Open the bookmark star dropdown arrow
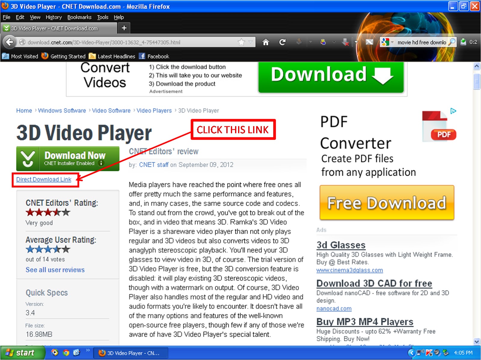481x360 pixels. click(250, 42)
